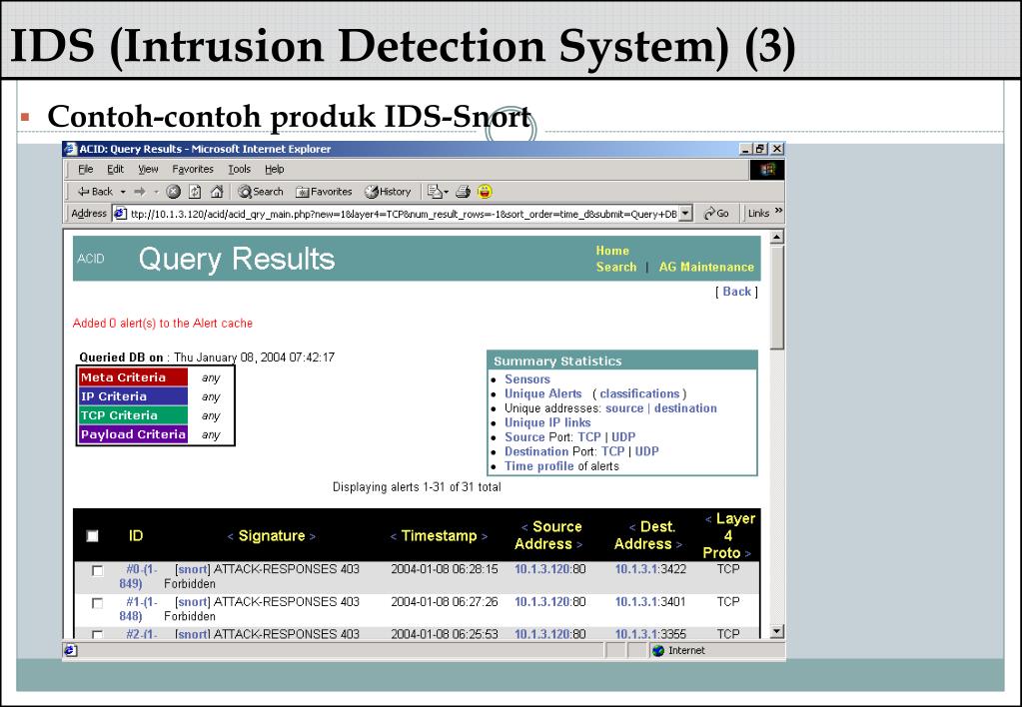Image resolution: width=1022 pixels, height=707 pixels.
Task: Click the Back navigation arrow button
Action: (95, 192)
